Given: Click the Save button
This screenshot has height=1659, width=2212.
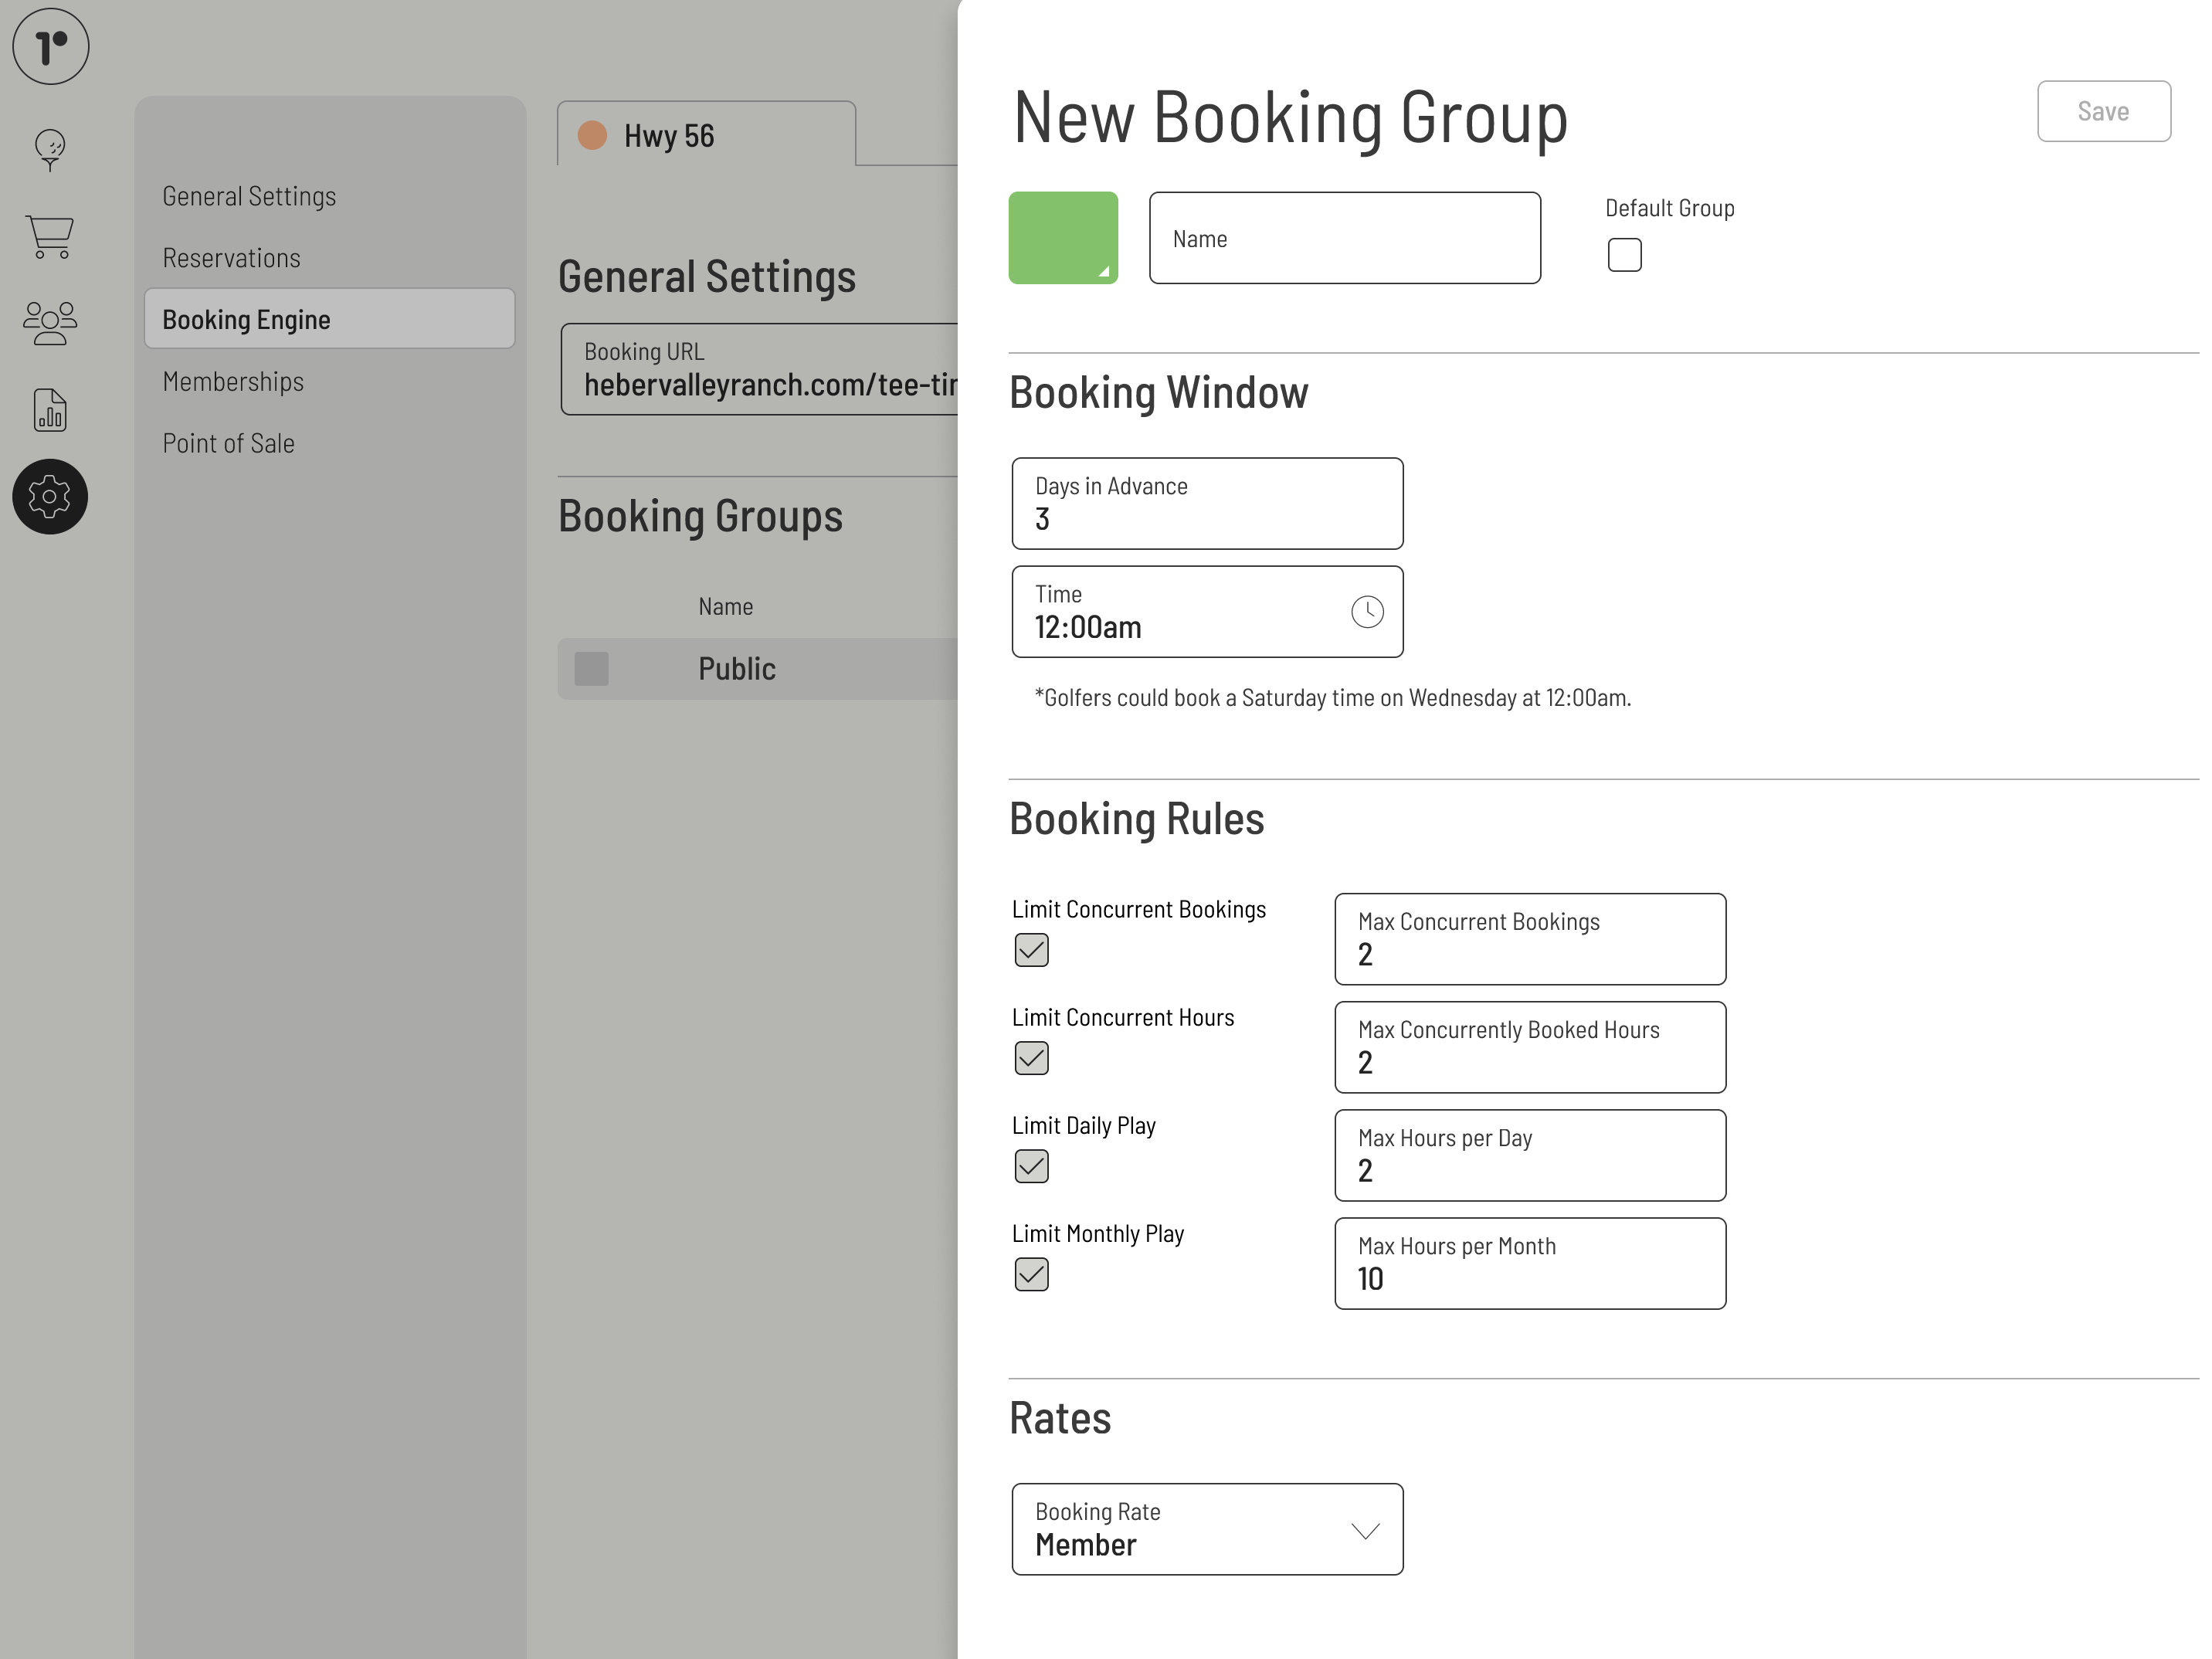Looking at the screenshot, I should (2103, 111).
